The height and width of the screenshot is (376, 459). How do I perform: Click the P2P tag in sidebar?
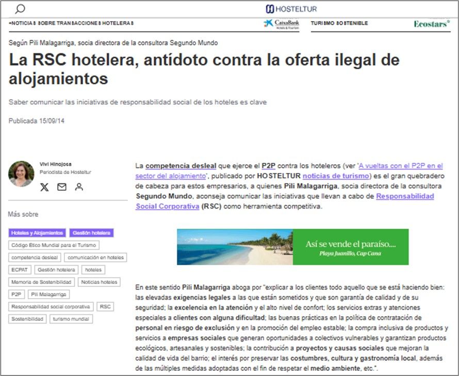point(17,294)
